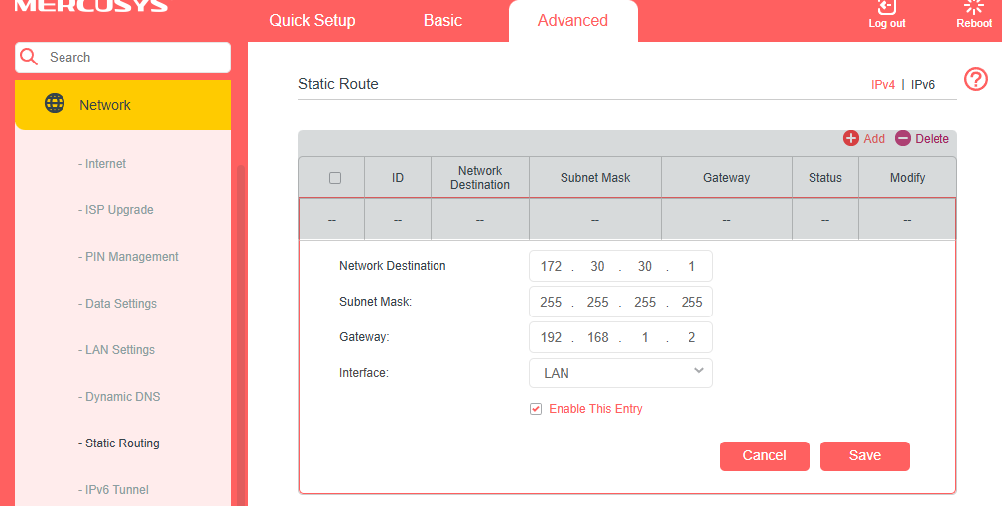Open the Interface LAN dropdown

click(620, 373)
